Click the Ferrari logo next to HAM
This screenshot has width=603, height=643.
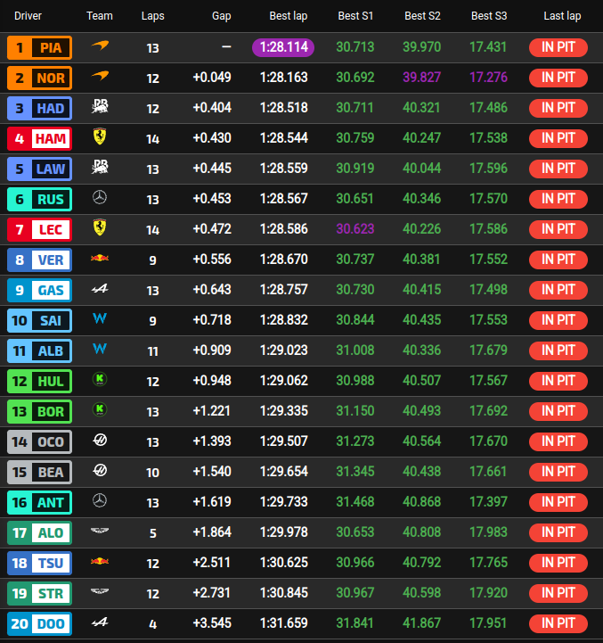(x=100, y=136)
